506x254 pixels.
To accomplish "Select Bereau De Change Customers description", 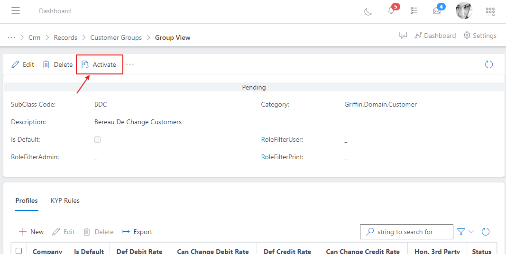I will tap(138, 122).
